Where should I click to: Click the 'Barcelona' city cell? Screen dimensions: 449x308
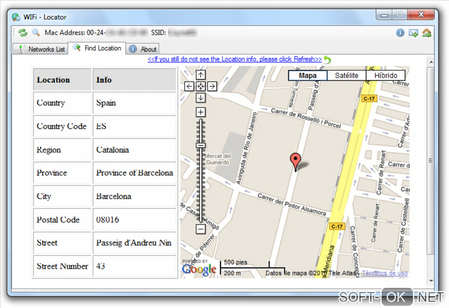pyautogui.click(x=134, y=197)
